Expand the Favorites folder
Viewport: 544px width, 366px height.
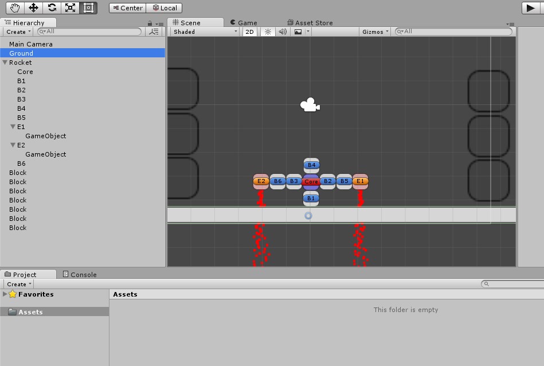[5, 294]
